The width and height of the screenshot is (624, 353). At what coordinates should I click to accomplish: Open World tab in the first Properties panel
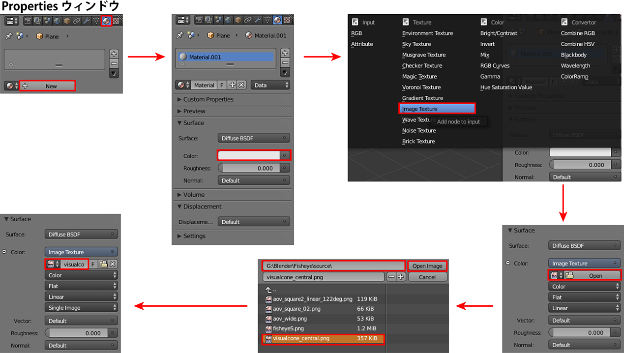[57, 21]
